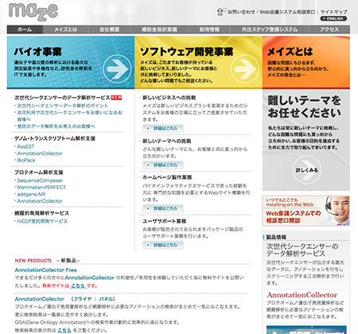This screenshot has width=358, height=334.
Task: Open お問い合わせ・Web会議システム相談窓口 link
Action: (271, 12)
